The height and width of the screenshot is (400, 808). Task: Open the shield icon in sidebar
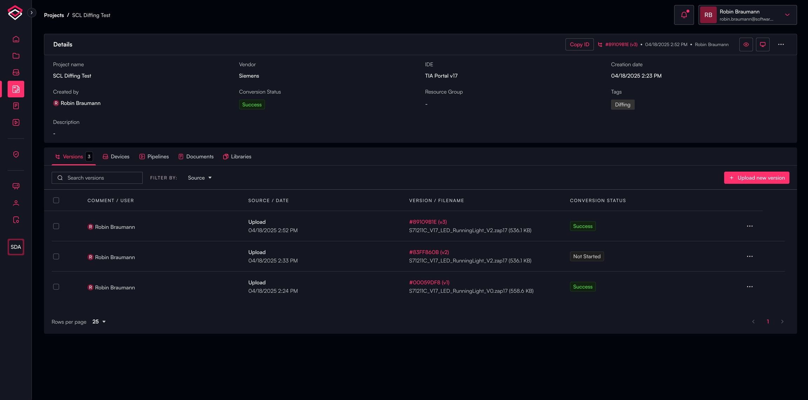16,154
